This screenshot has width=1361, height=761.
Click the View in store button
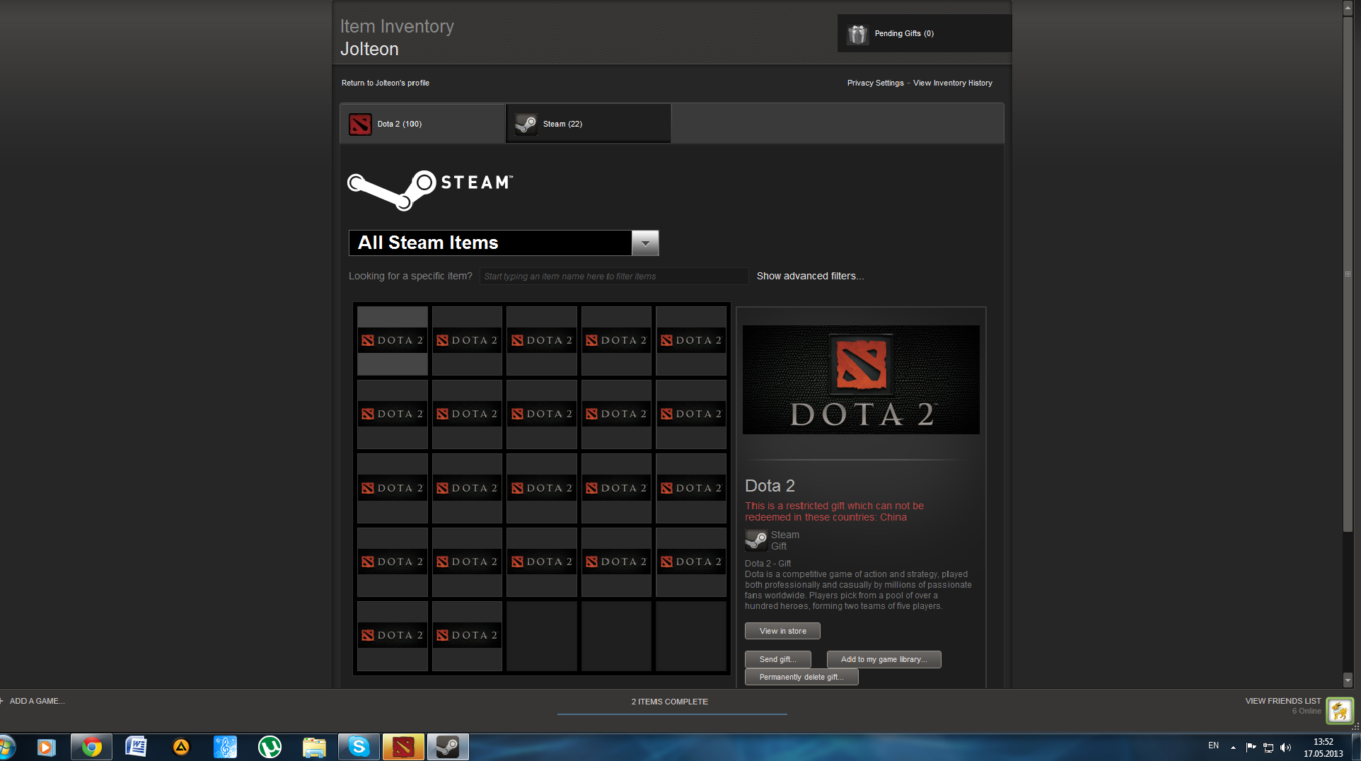click(x=782, y=631)
